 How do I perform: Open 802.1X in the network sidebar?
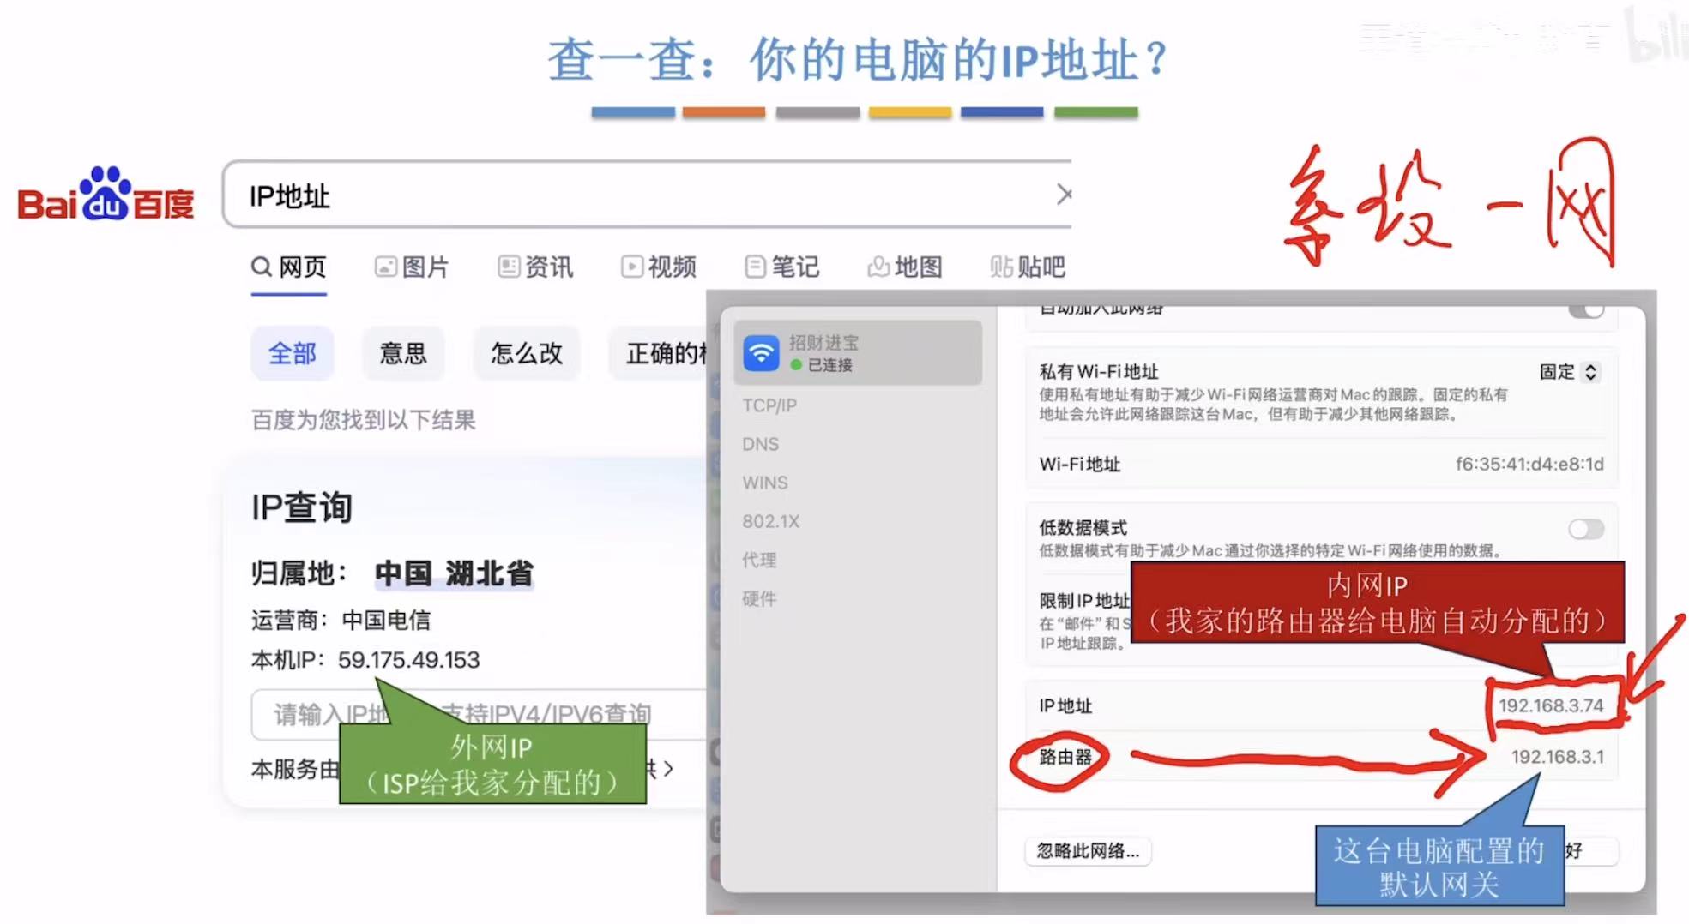(770, 521)
